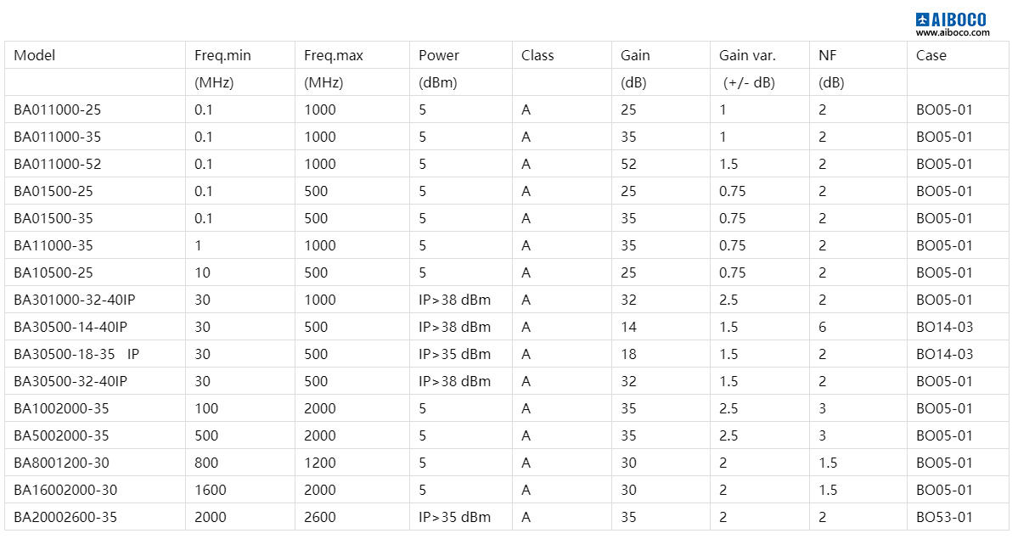
Task: Click the Gain var. column header
Action: click(747, 55)
